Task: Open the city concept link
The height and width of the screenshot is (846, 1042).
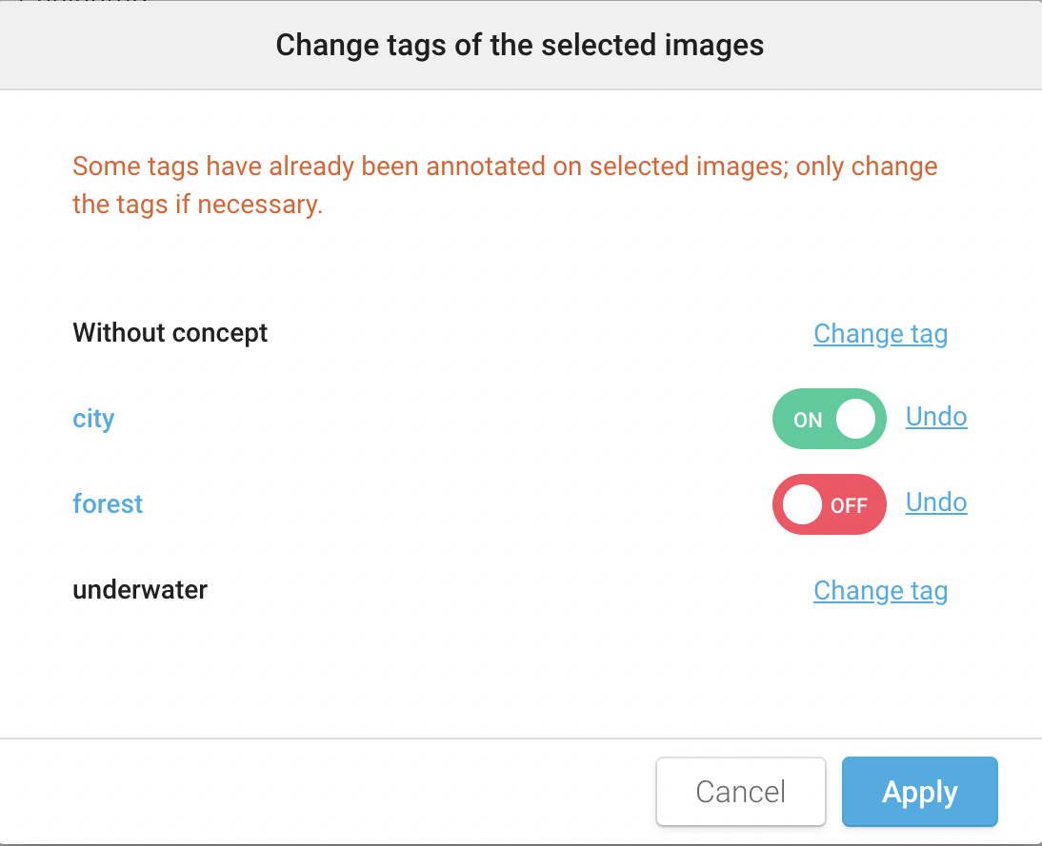Action: 93,419
